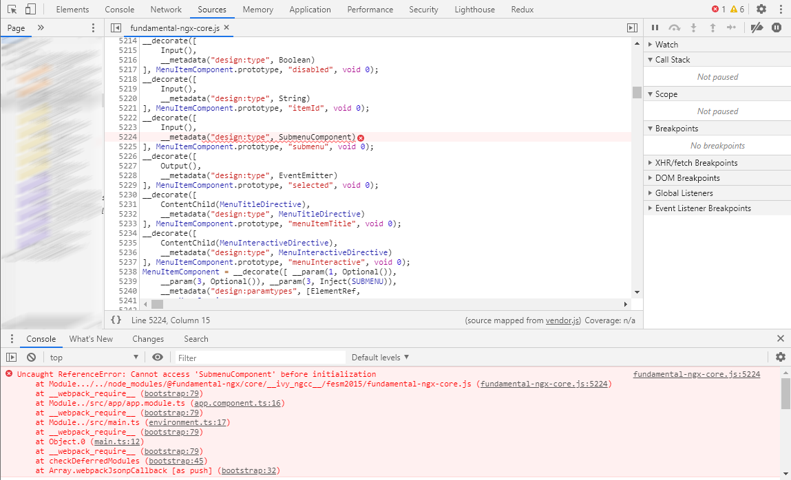
Task: Open the DevTools three-dot customize menu
Action: click(781, 9)
